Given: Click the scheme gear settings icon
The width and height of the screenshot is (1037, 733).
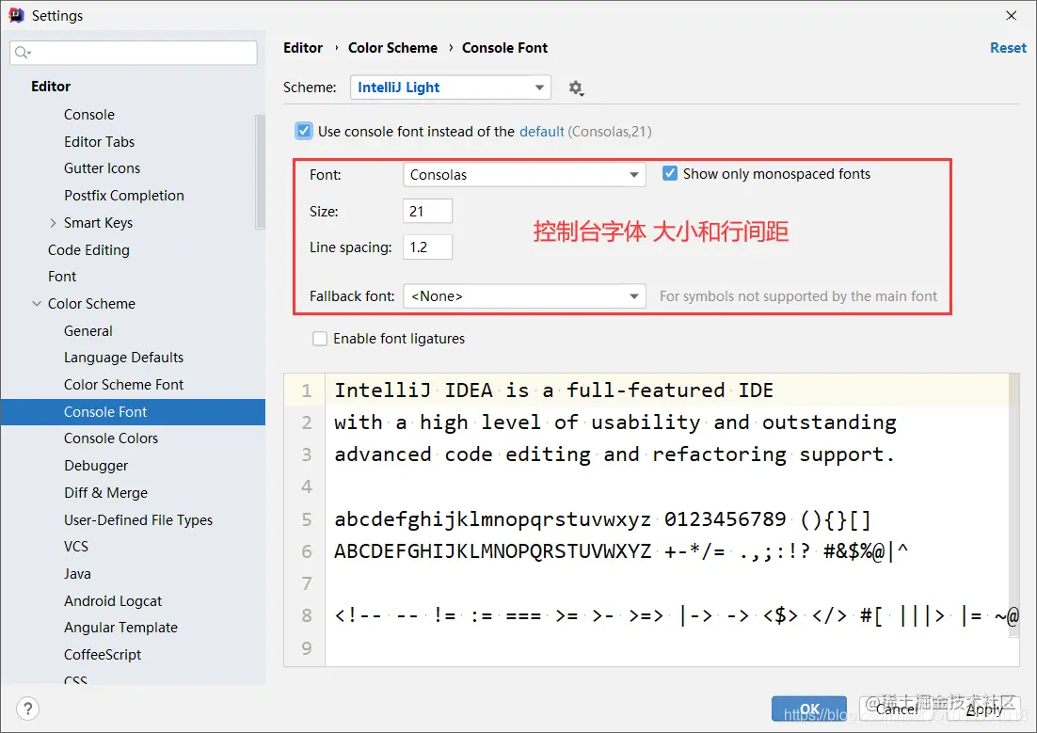Looking at the screenshot, I should (576, 88).
